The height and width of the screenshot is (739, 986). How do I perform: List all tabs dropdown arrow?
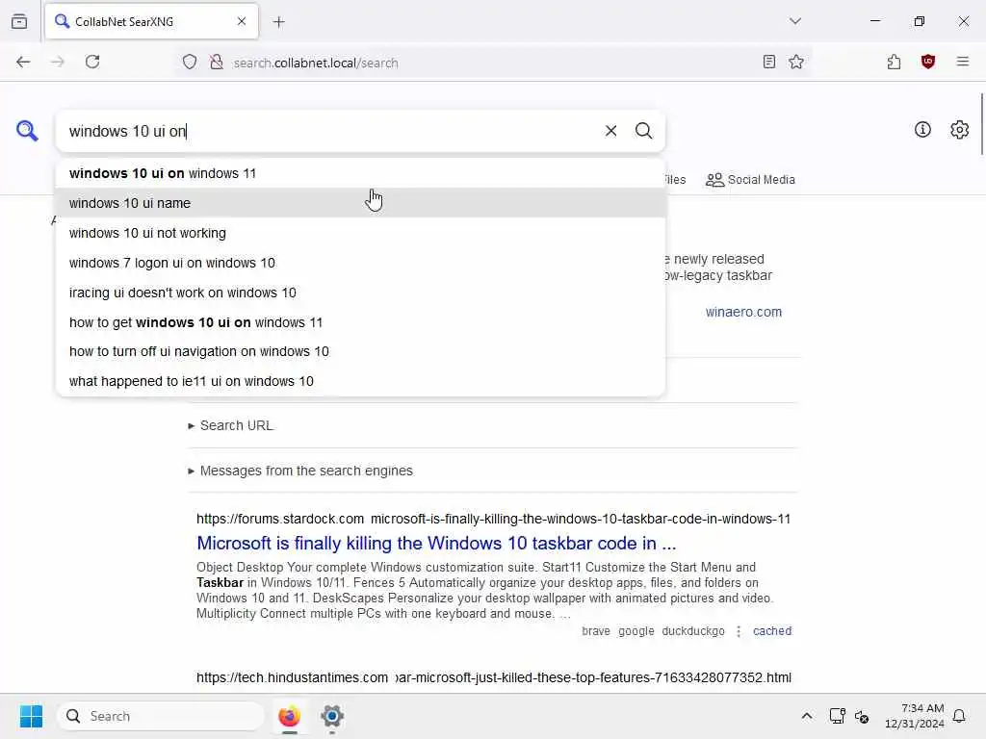click(x=794, y=21)
